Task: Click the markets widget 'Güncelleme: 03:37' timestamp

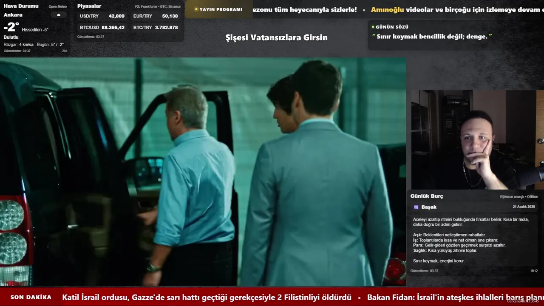Action: tap(91, 37)
